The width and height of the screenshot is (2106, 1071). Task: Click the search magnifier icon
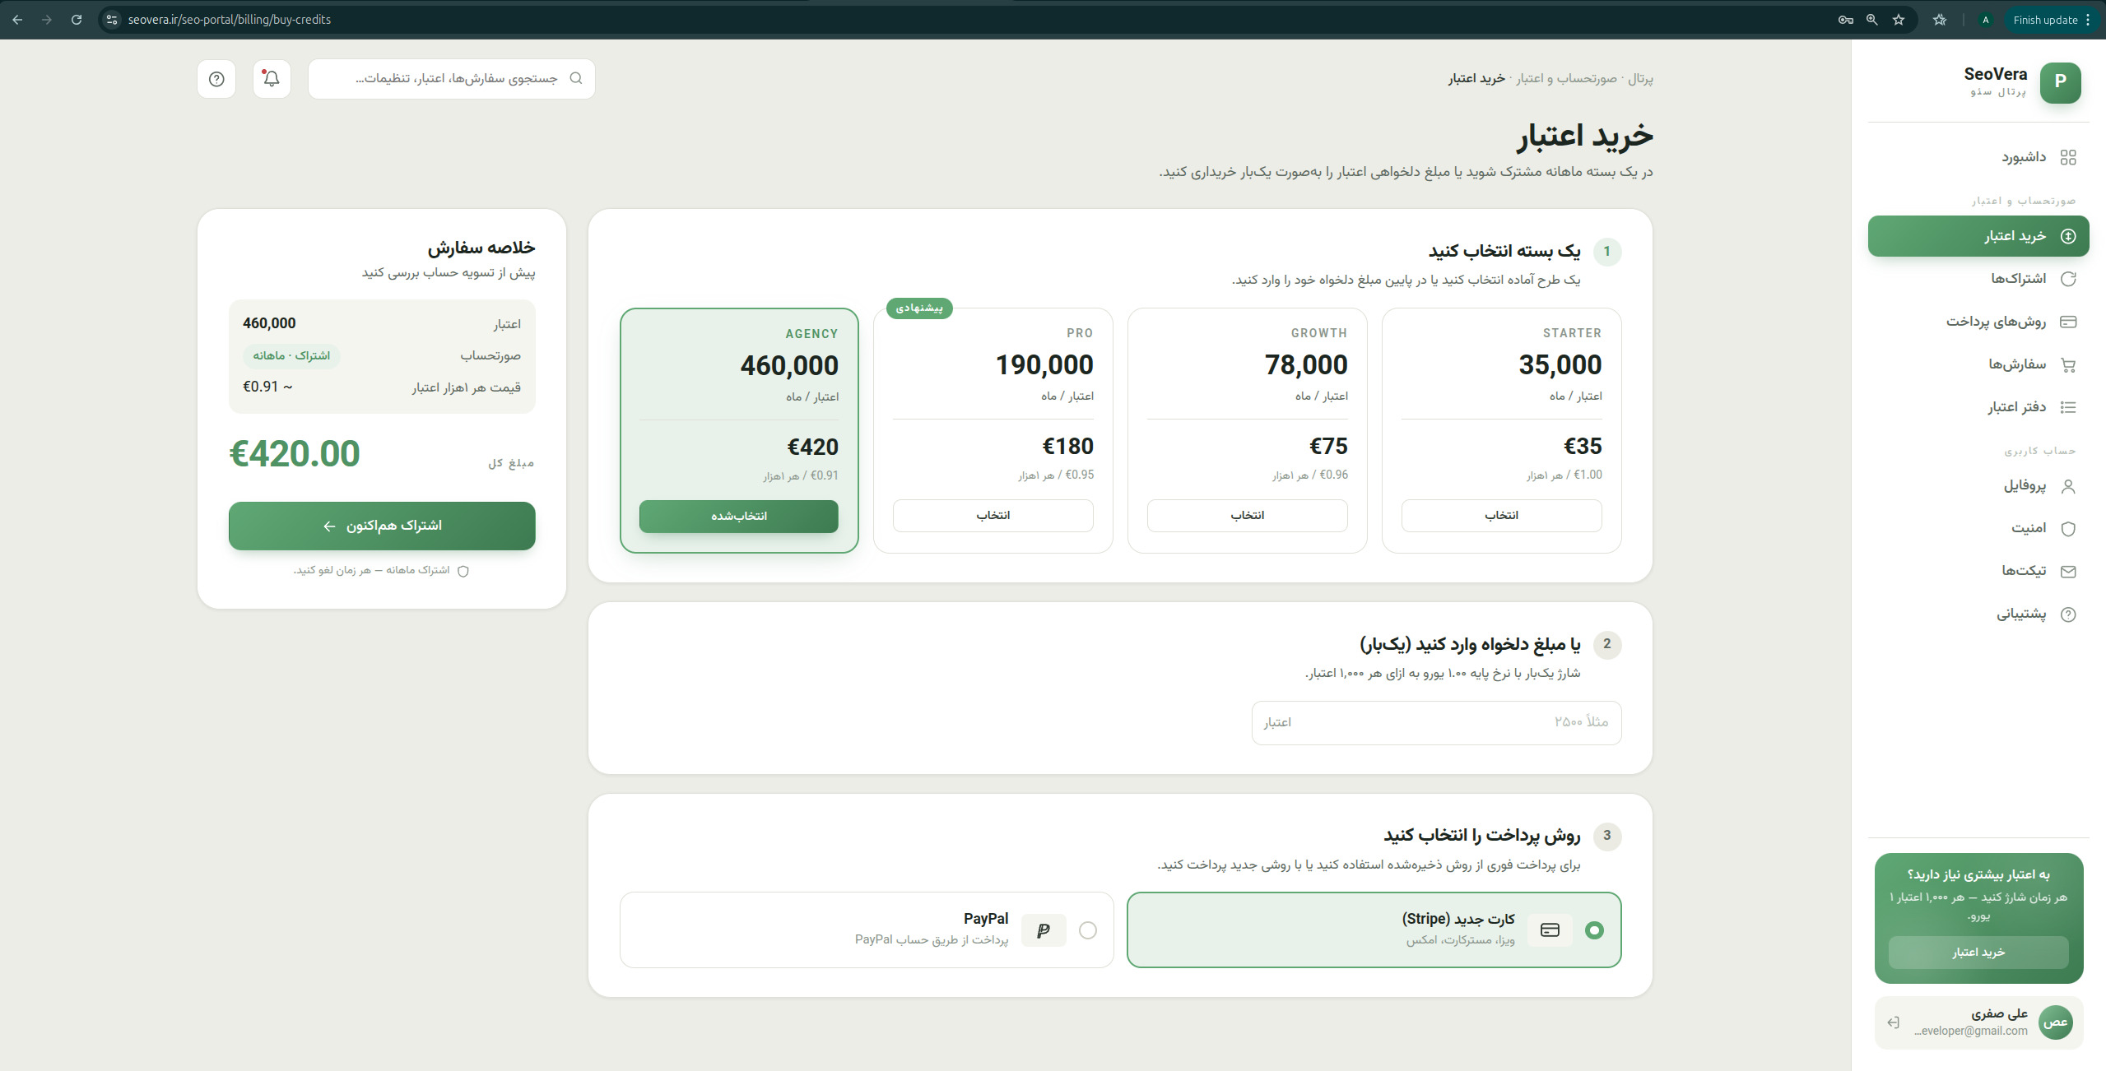(x=576, y=78)
